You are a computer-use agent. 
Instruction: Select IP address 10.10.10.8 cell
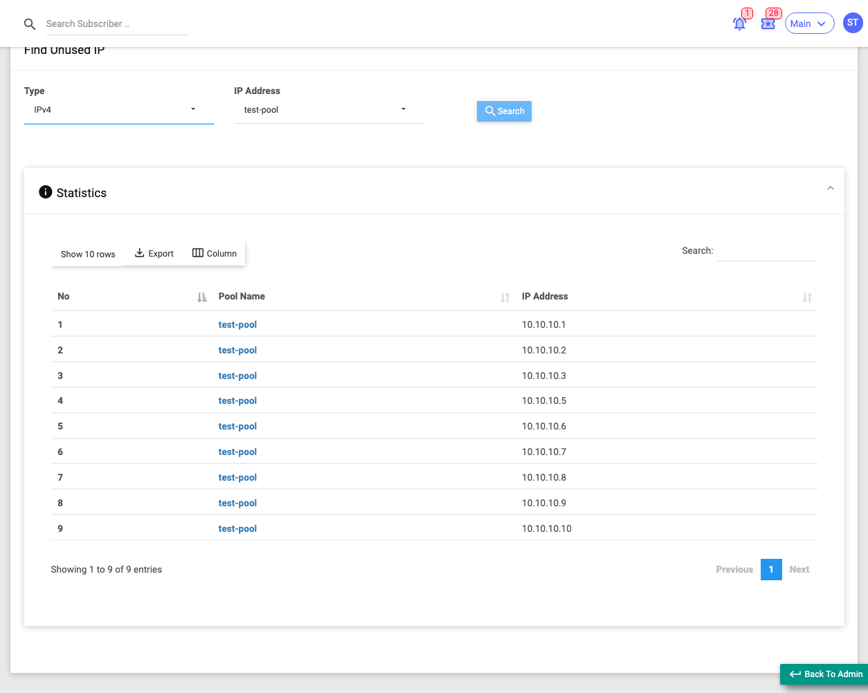(544, 477)
